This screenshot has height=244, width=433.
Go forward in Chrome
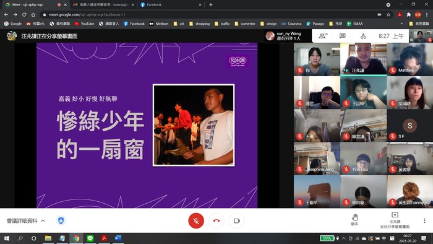15,15
